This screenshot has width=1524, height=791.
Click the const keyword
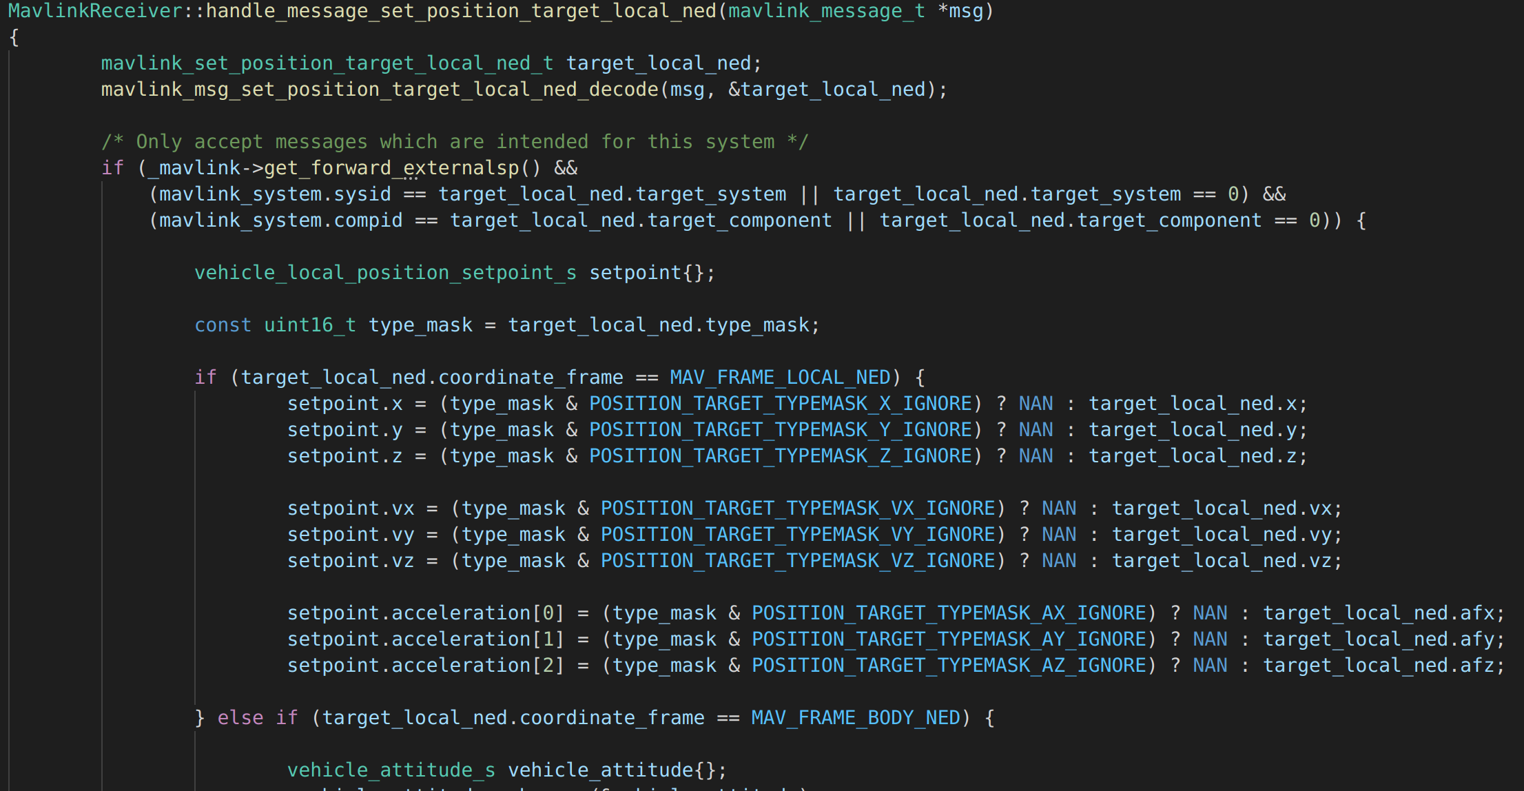(x=223, y=325)
